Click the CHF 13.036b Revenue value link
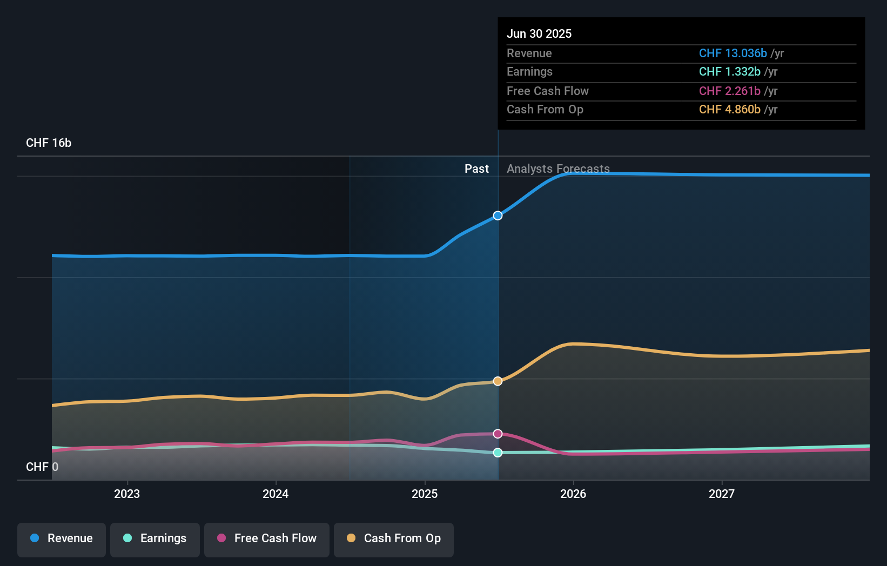Screen dimensions: 887x566 coord(733,53)
